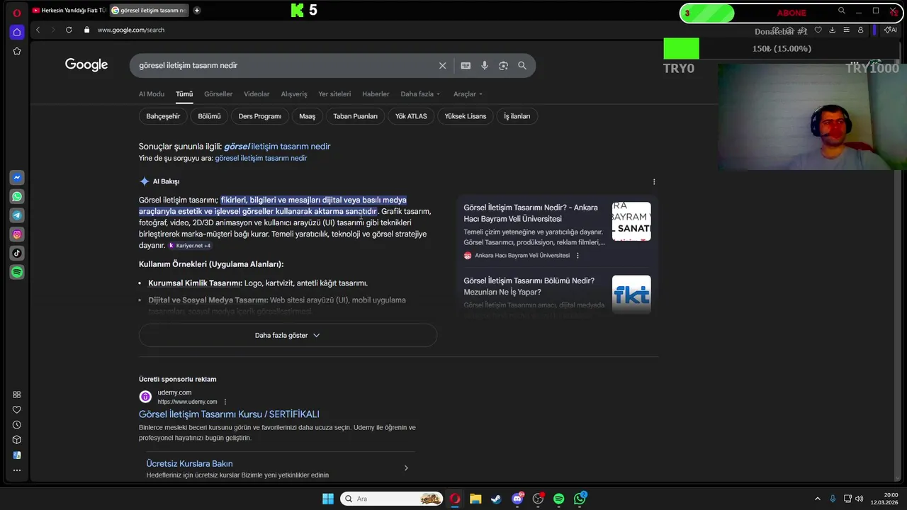Open Görsel İletişim Tasarımı Kursu ad link

(229, 414)
